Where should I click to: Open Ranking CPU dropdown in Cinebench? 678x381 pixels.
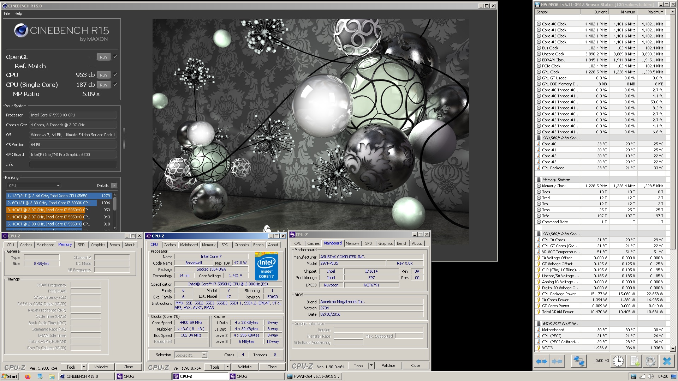34,186
